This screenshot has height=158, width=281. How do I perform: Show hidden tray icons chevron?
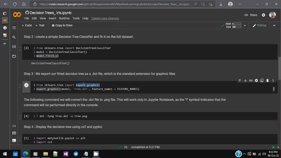tap(244, 154)
